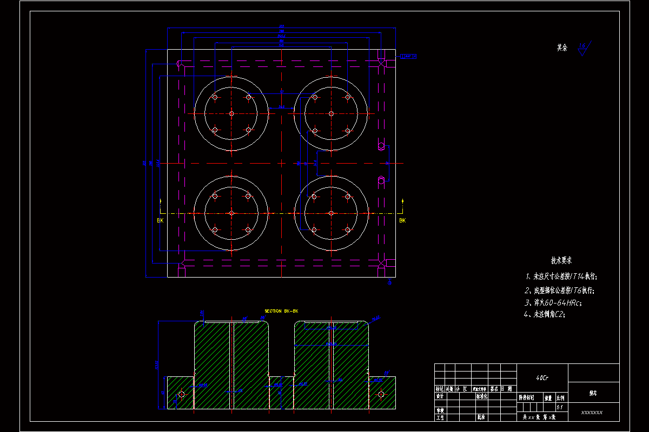Select the left BK section marker
649x432 pixels.
pos(160,220)
